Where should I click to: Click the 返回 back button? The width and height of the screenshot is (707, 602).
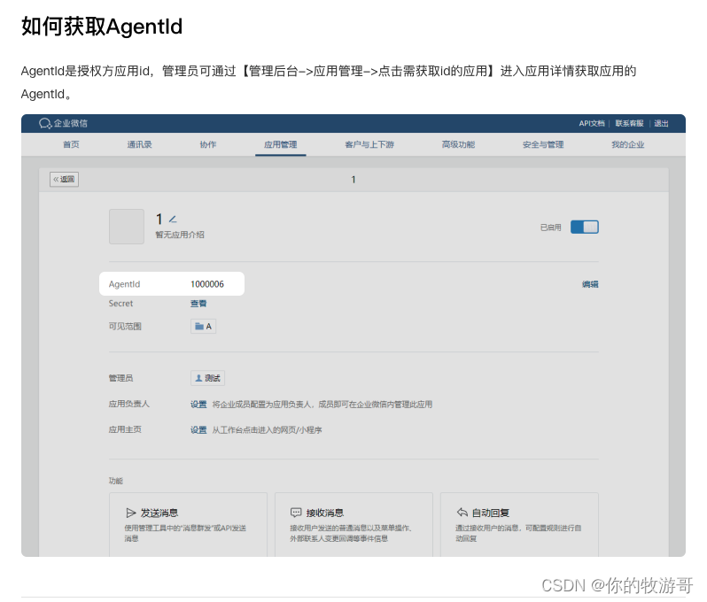[x=64, y=180]
